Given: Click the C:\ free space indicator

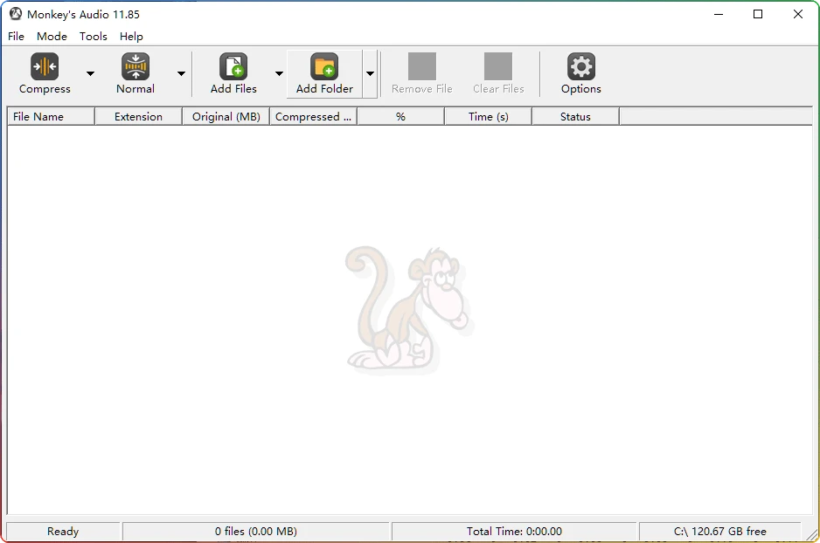Looking at the screenshot, I should (719, 531).
